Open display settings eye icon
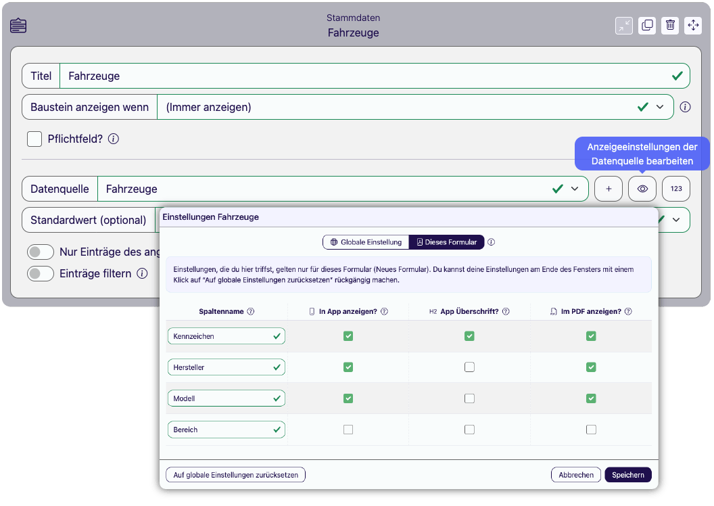The width and height of the screenshot is (714, 506). 642,189
